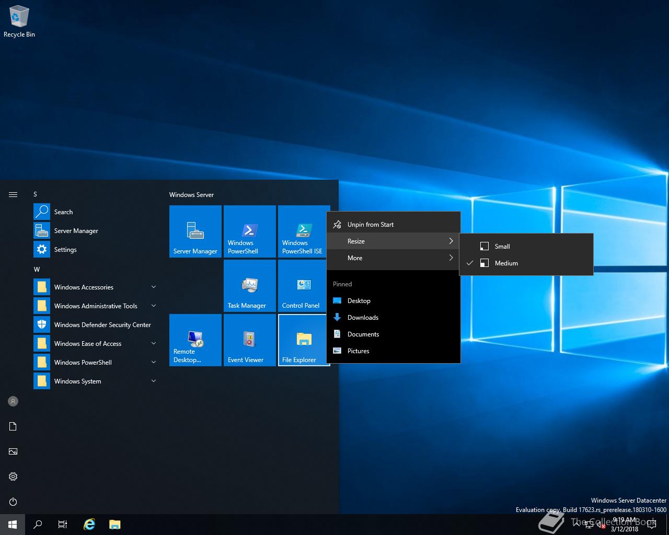Open the Action Center notifications icon
This screenshot has height=535, width=669.
(652, 525)
